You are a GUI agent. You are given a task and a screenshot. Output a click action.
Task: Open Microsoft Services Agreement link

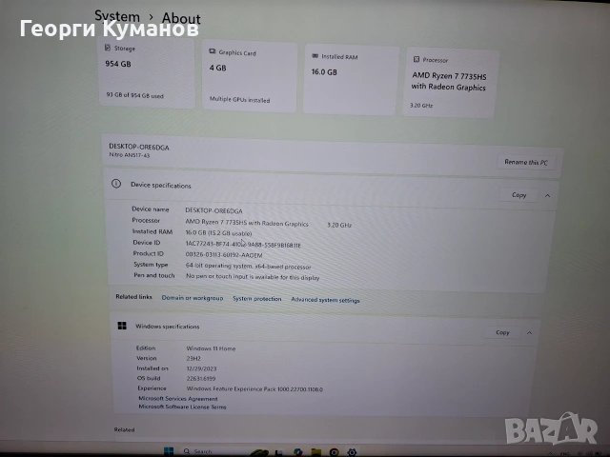[x=178, y=398]
